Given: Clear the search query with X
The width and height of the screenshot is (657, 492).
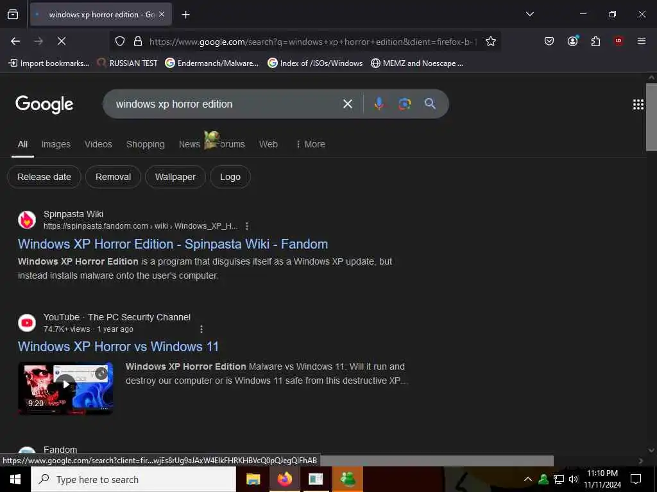Looking at the screenshot, I should [348, 104].
